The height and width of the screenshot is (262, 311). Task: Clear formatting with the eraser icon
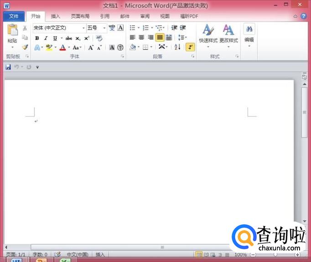click(99, 38)
